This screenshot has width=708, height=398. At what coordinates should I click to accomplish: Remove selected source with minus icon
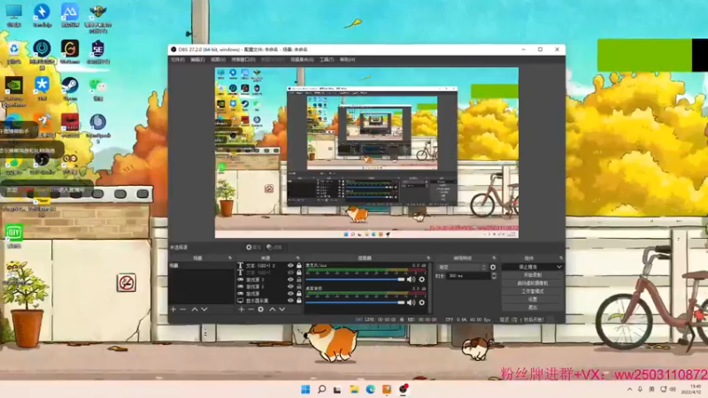[251, 310]
